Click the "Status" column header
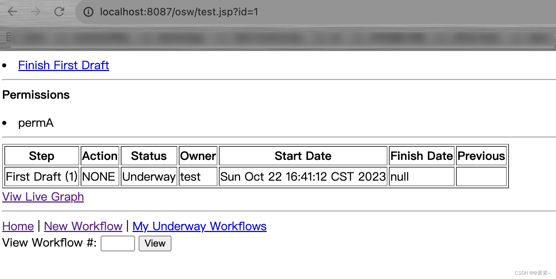556x279 pixels. (x=148, y=156)
